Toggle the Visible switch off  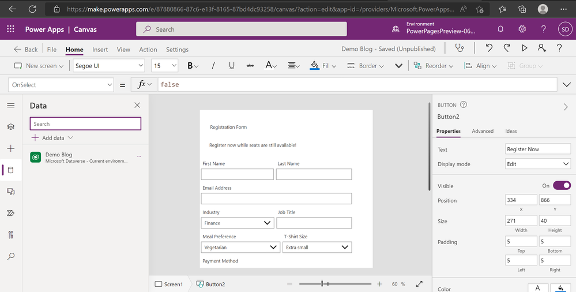(x=562, y=186)
